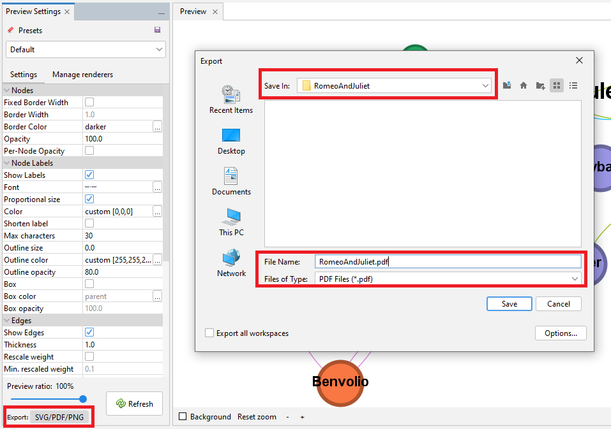Viewport: 611px width, 429px height.
Task: Click the save preset floppy icon
Action: 156,30
